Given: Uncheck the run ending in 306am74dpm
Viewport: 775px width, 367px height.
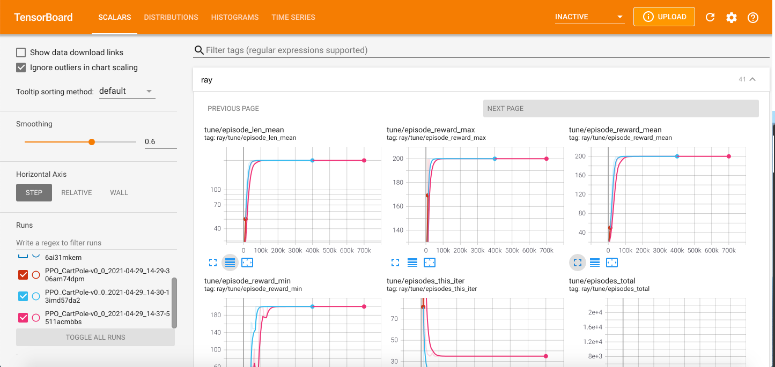Looking at the screenshot, I should tap(23, 275).
